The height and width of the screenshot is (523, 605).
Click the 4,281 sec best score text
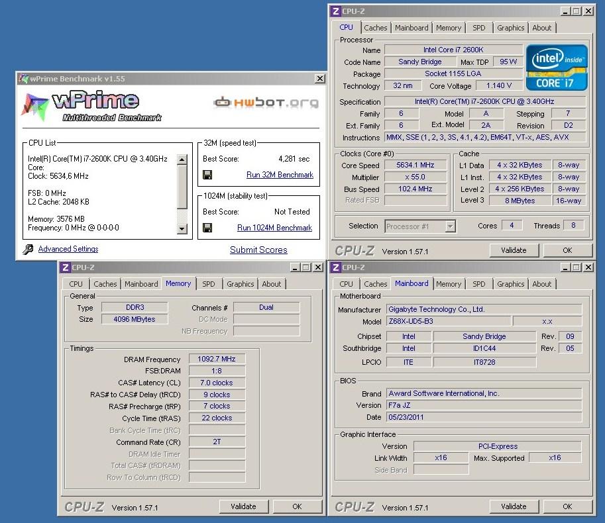pyautogui.click(x=294, y=159)
